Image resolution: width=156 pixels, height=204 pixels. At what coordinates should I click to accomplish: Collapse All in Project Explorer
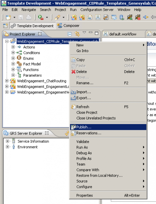[x=70, y=34]
